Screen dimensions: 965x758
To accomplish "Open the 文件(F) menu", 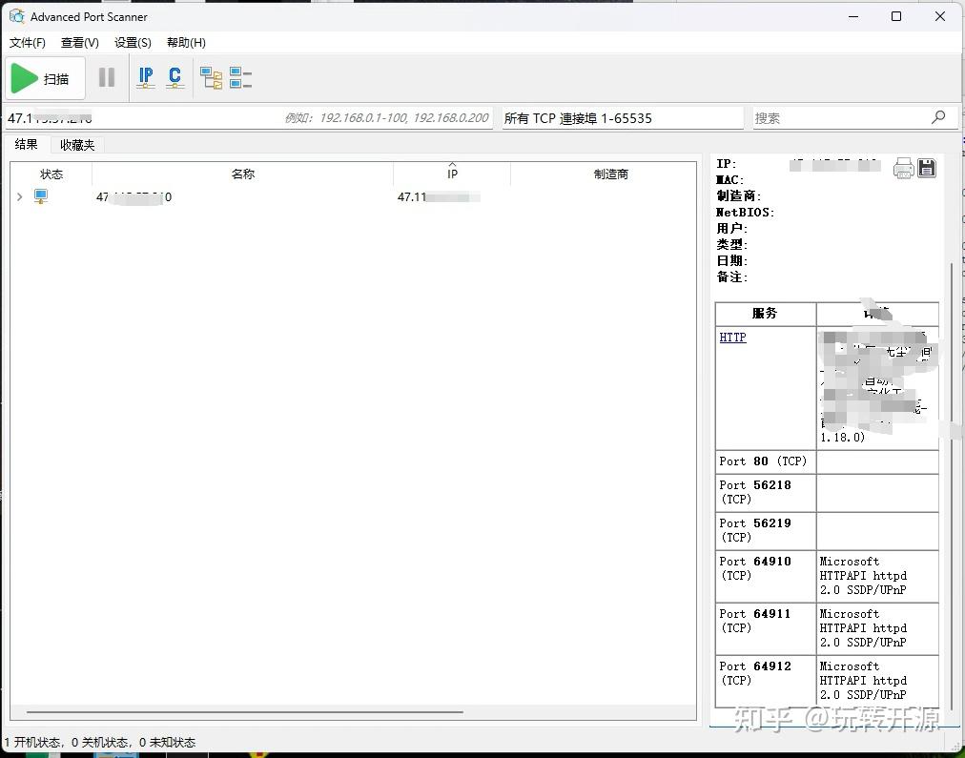I will coord(27,42).
